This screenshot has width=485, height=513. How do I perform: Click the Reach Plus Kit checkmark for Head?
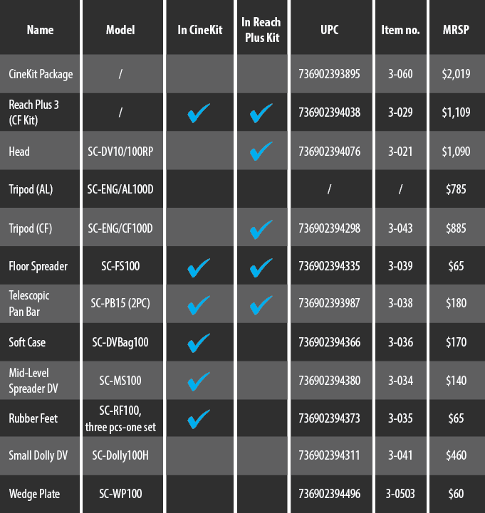(261, 151)
